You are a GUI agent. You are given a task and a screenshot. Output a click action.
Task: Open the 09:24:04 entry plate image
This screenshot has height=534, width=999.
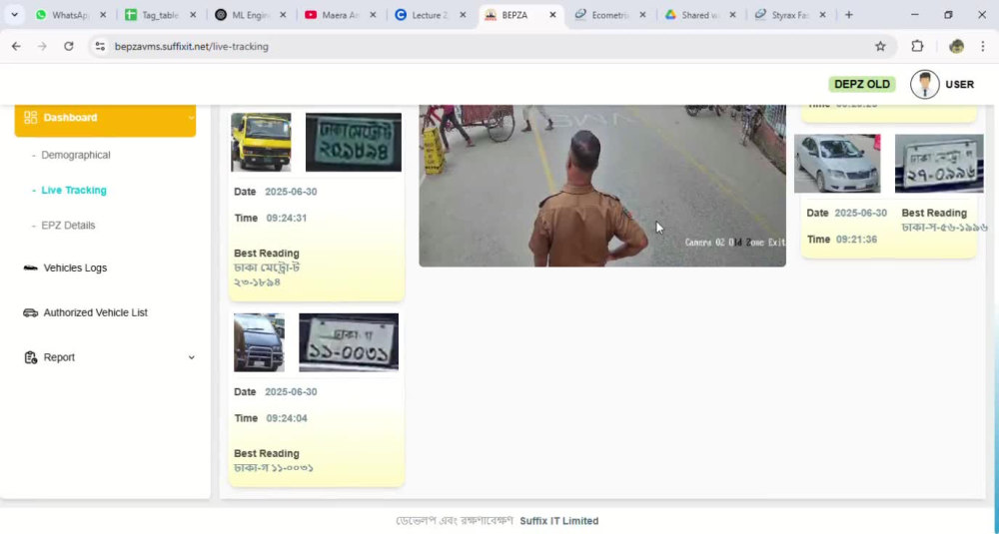click(349, 342)
